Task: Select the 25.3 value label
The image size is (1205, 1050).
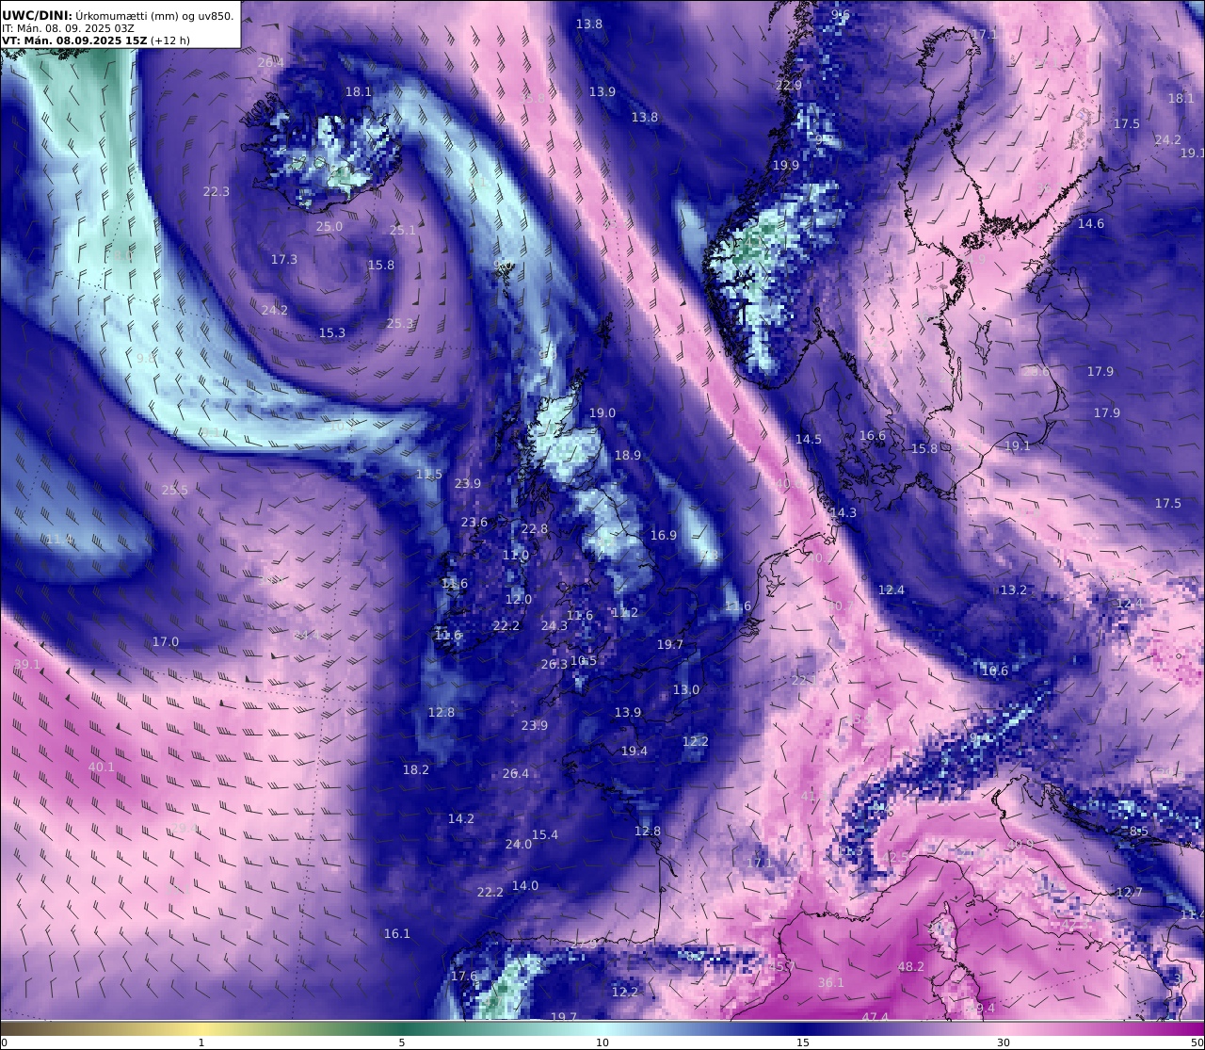Action: tap(400, 324)
